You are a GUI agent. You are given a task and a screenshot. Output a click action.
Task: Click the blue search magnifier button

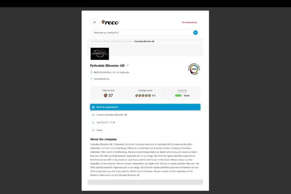[195, 33]
